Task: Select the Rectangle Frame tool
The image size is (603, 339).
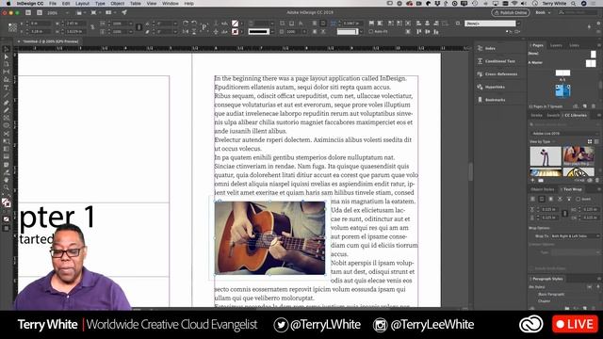Action: pyautogui.click(x=7, y=118)
